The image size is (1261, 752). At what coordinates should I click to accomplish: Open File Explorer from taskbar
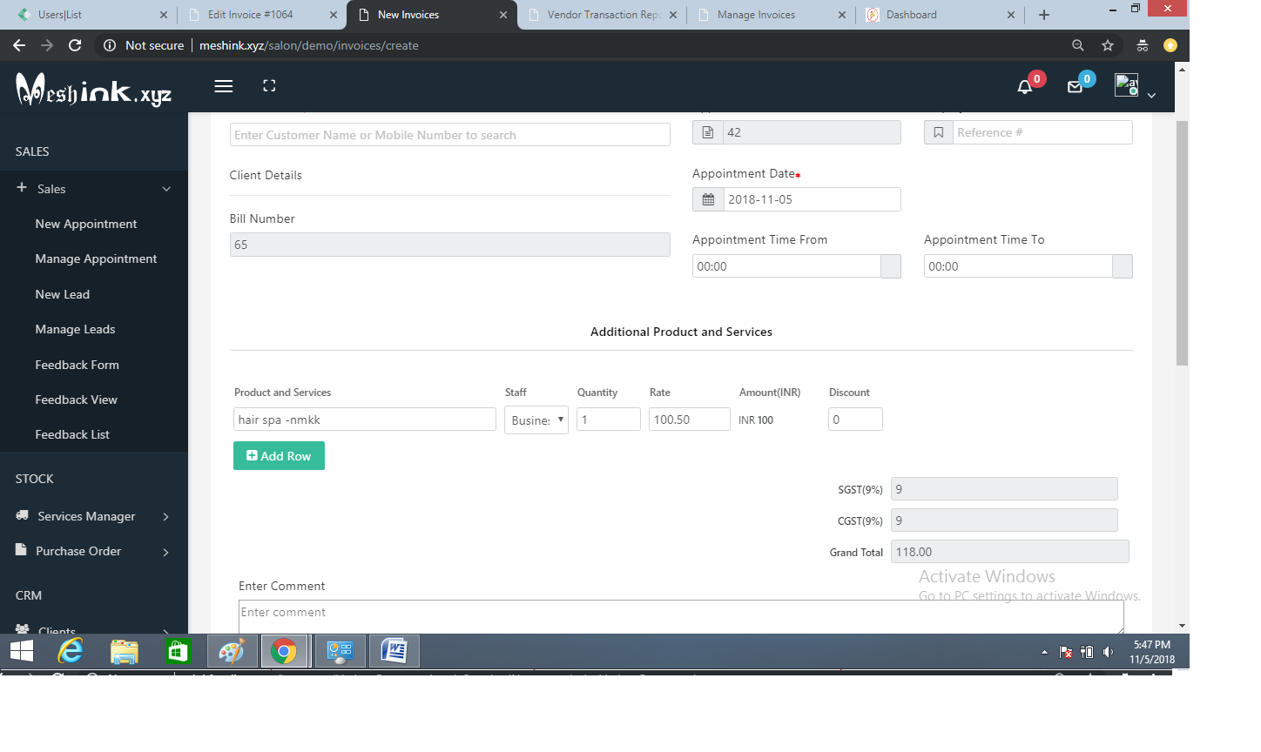click(125, 651)
